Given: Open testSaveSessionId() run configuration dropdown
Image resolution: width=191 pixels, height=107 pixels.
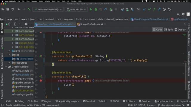Looking at the screenshot, I should pos(48,10).
